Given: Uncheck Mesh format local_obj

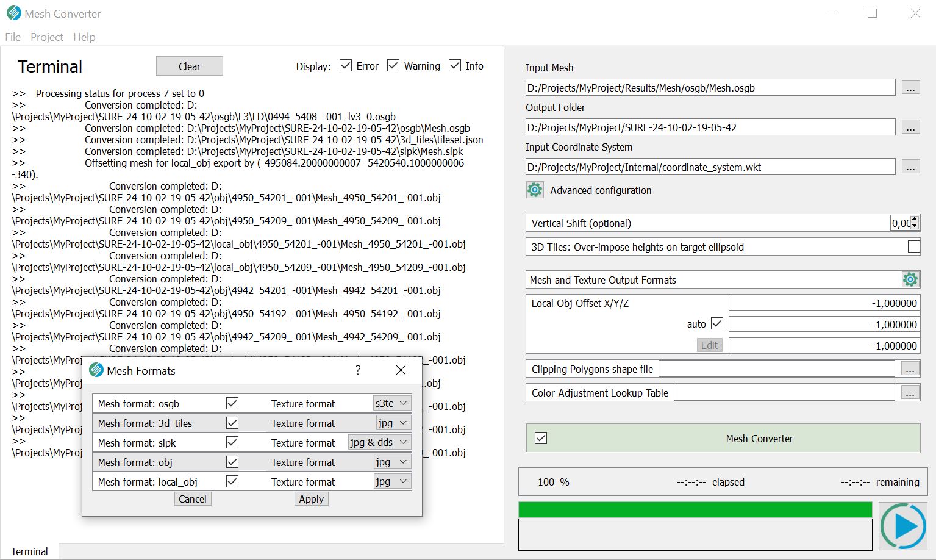Looking at the screenshot, I should click(232, 481).
